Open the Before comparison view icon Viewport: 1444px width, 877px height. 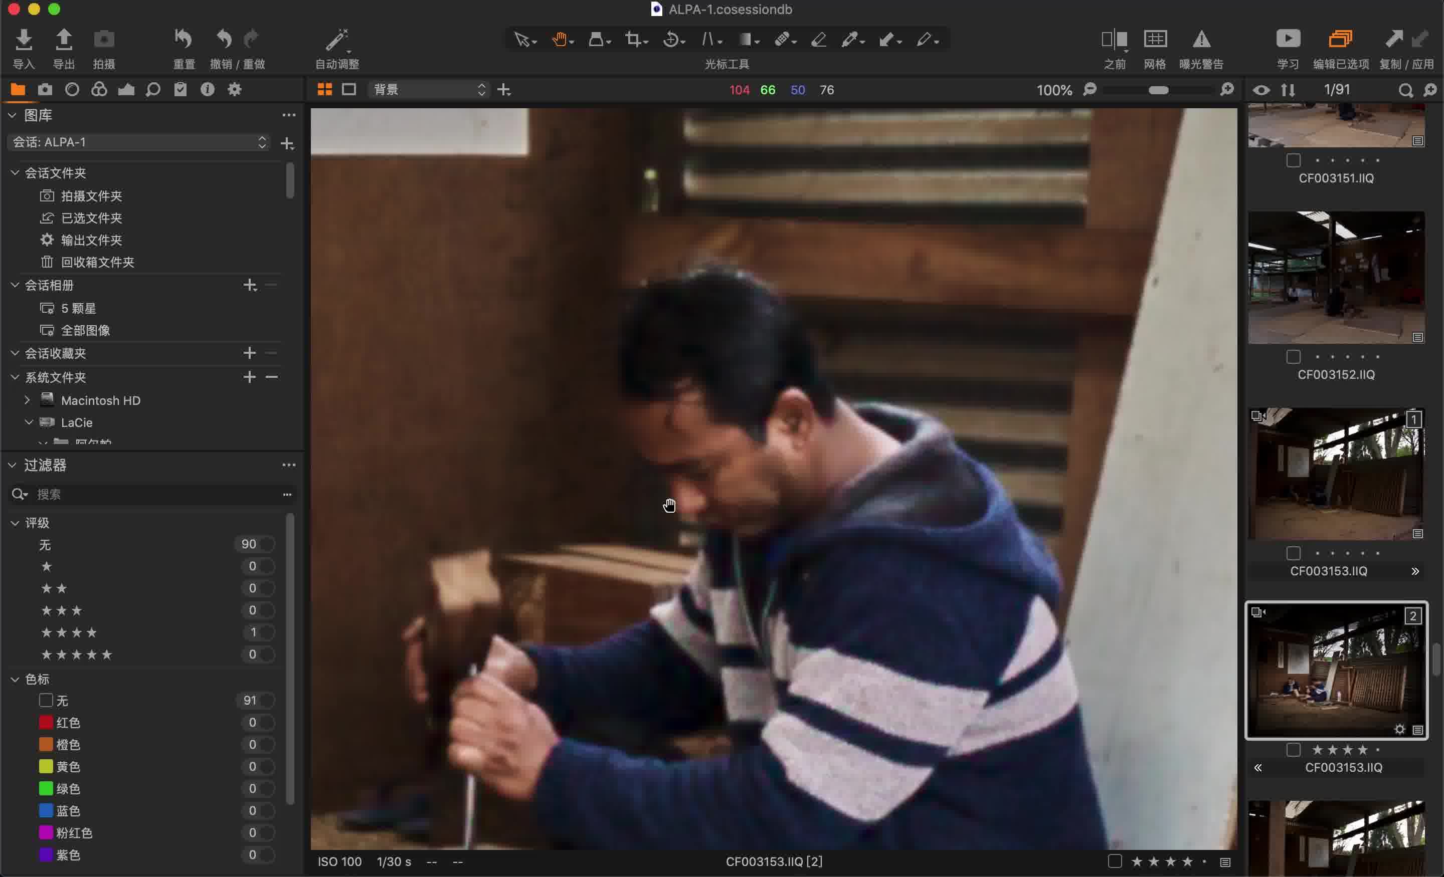(1114, 39)
